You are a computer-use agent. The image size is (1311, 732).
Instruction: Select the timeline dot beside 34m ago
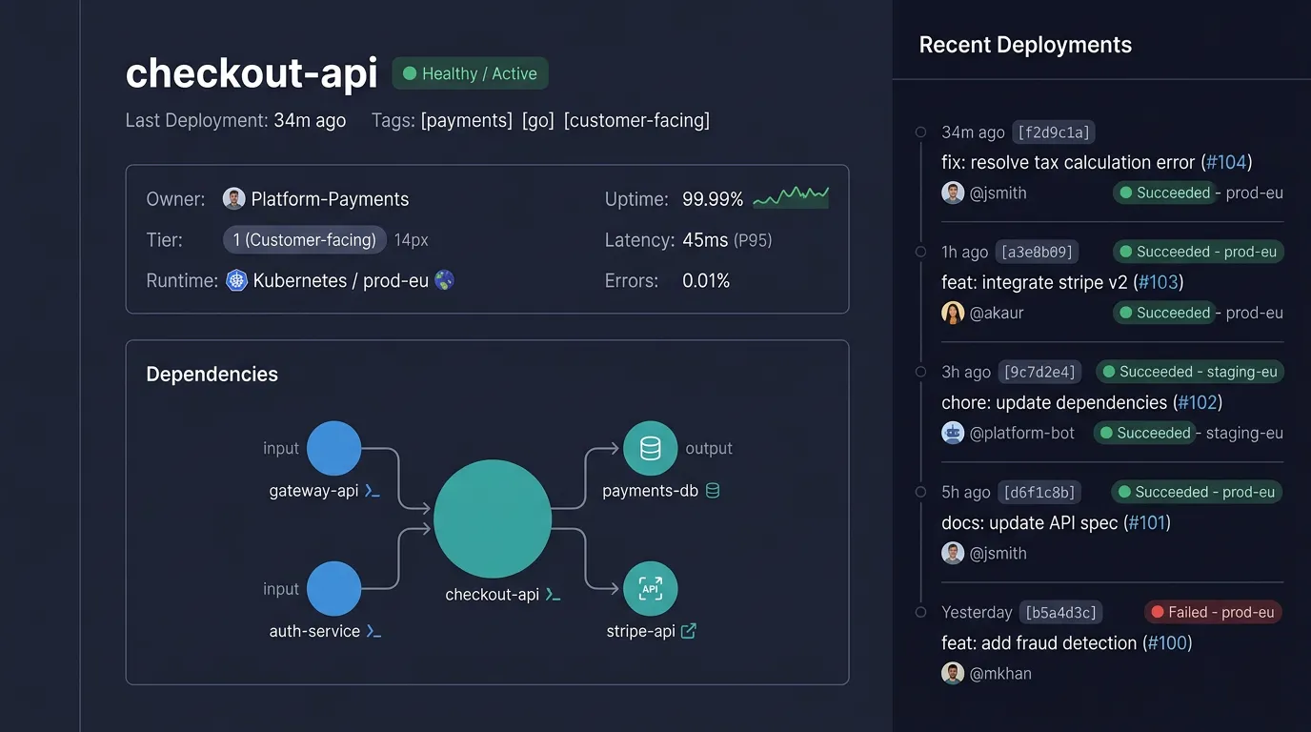tap(919, 132)
